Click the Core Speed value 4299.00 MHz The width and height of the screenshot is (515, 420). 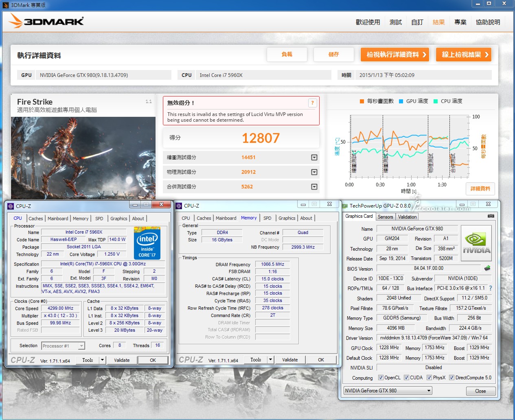(61, 308)
